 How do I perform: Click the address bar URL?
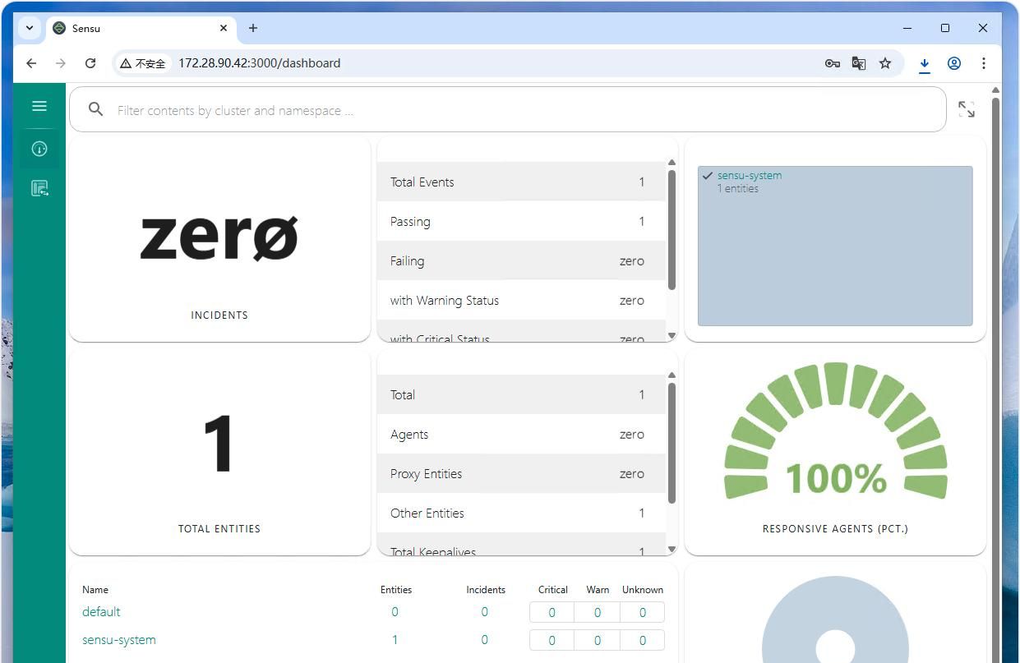pyautogui.click(x=259, y=63)
